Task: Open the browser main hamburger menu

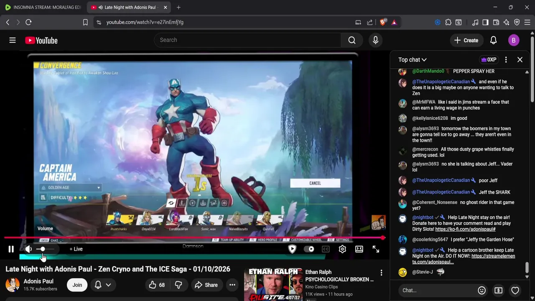Action: 527,22
